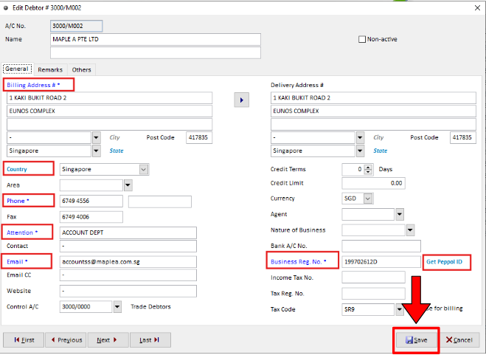
Task: Click billing address line EUNOS COMPLEX
Action: [x=109, y=111]
